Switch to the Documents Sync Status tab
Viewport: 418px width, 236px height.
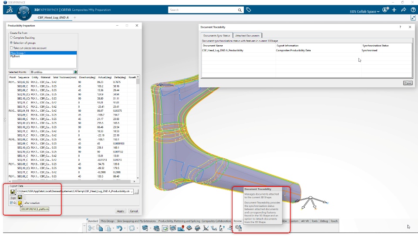[x=216, y=36]
